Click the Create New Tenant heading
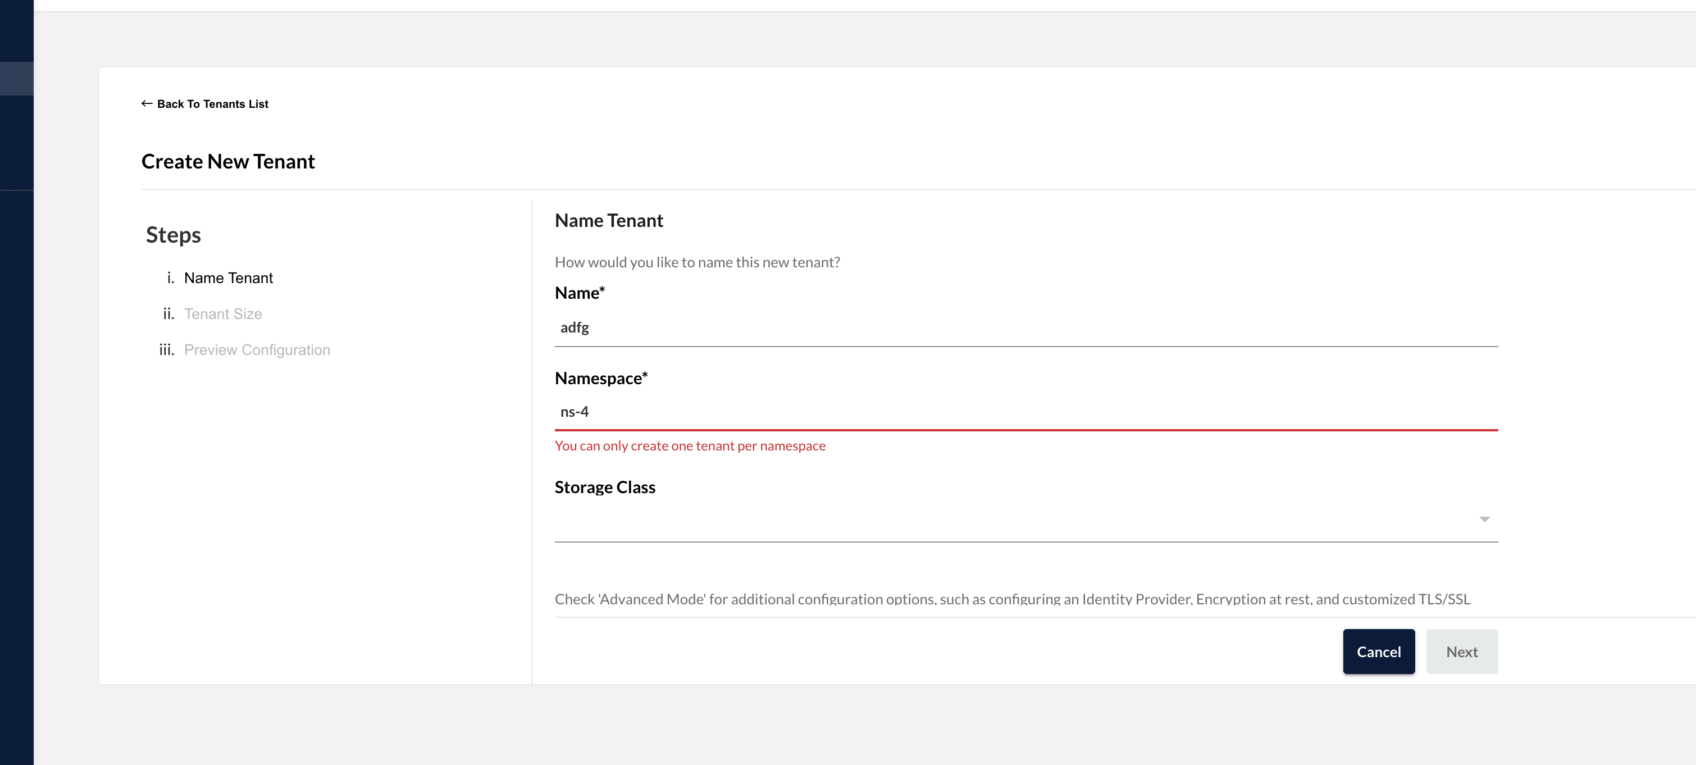 (x=228, y=161)
